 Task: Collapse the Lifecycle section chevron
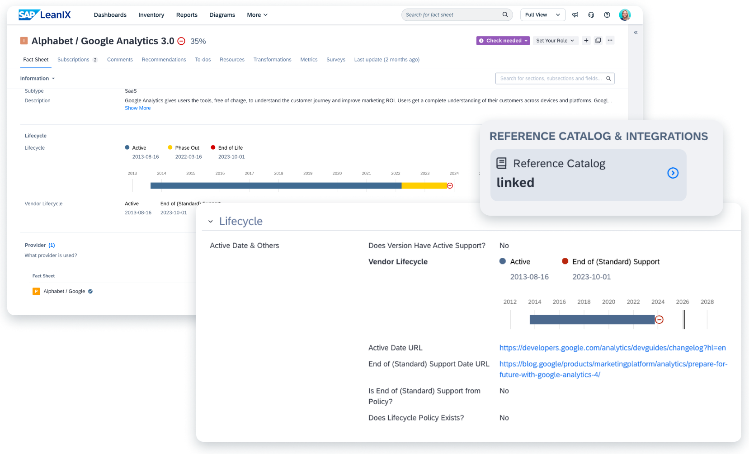pyautogui.click(x=211, y=221)
